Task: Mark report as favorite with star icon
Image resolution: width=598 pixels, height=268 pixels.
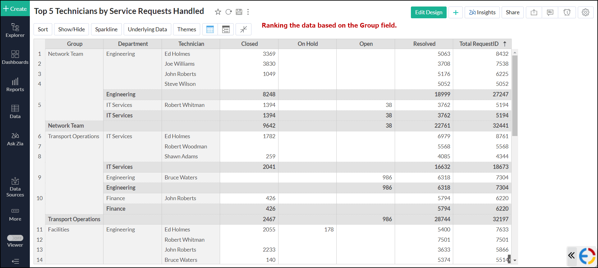Action: [x=218, y=12]
